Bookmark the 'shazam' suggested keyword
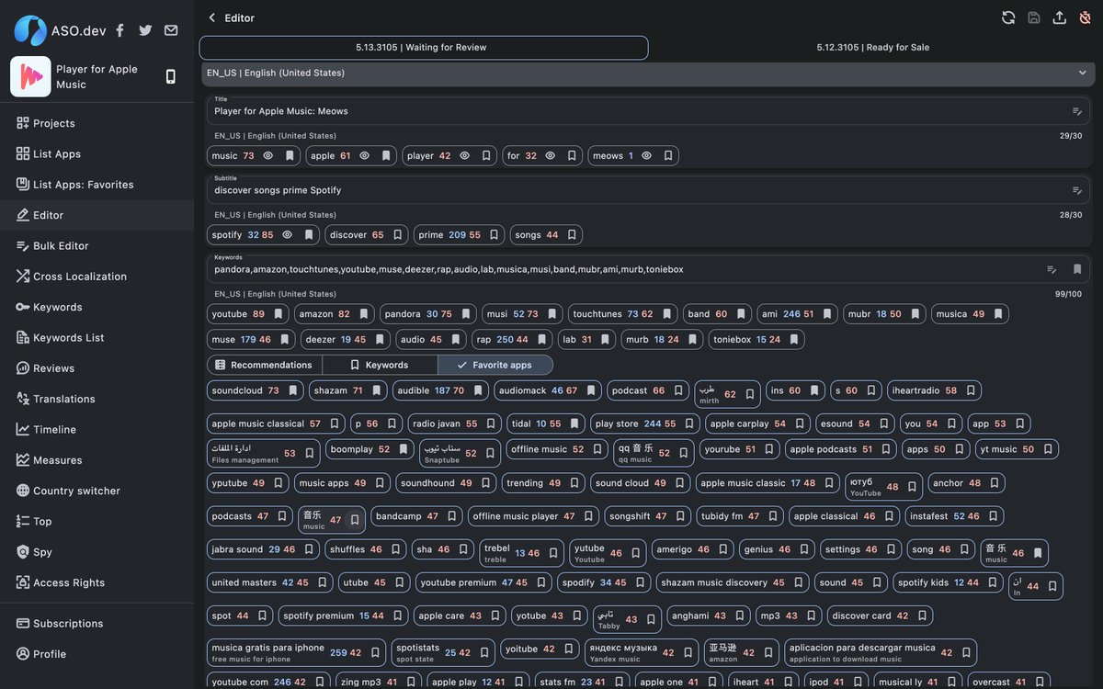The width and height of the screenshot is (1103, 689). pyautogui.click(x=377, y=390)
